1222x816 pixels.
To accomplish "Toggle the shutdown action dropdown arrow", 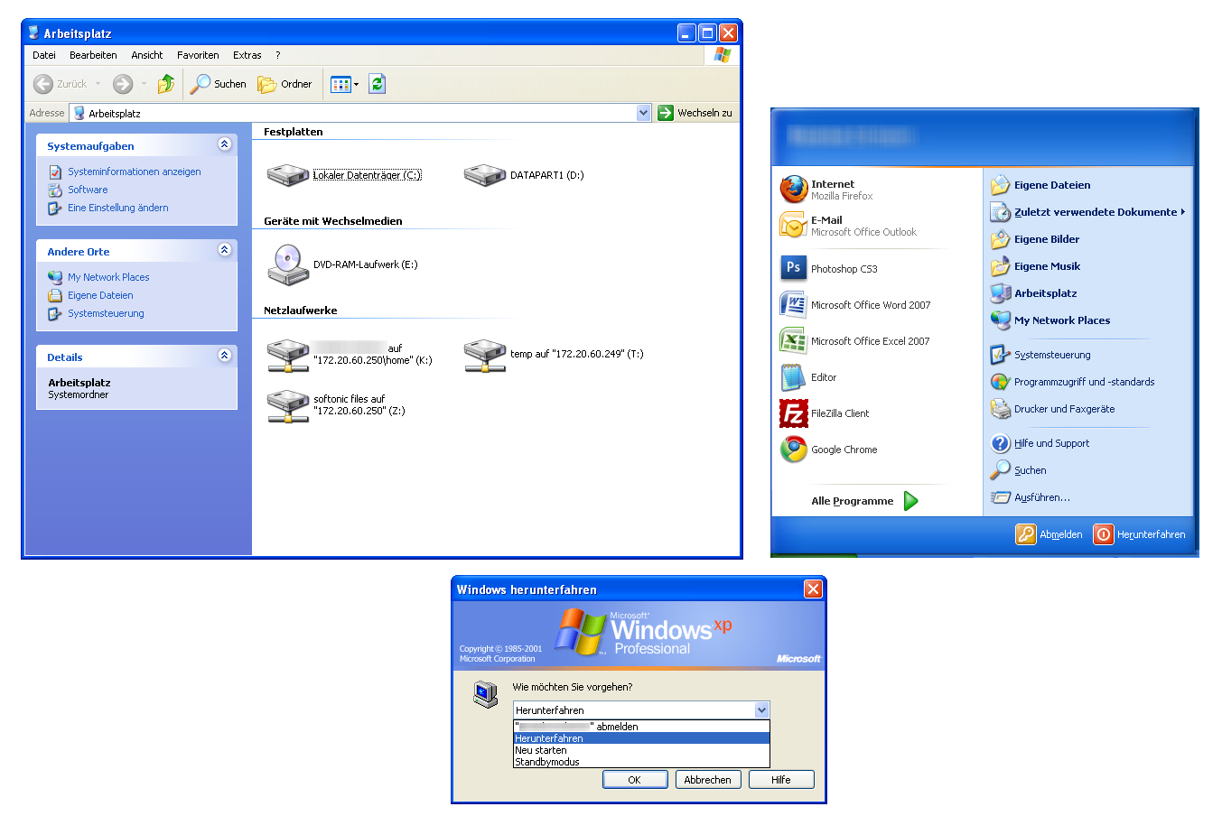I will [x=762, y=709].
